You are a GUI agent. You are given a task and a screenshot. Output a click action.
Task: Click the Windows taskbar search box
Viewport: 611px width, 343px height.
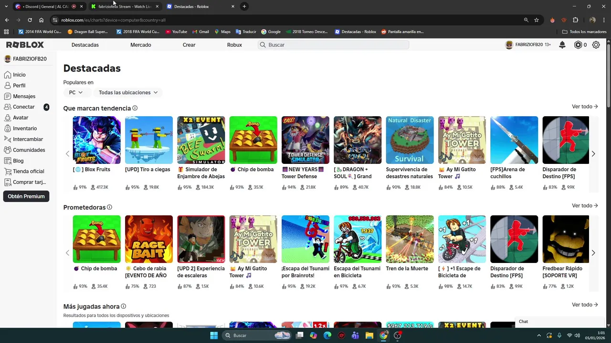click(257, 335)
